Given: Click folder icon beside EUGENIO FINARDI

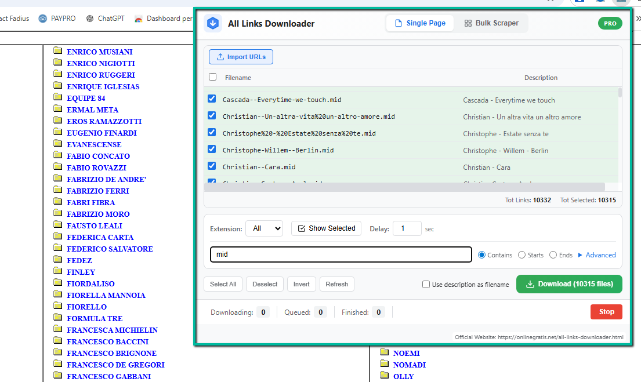Looking at the screenshot, I should (x=57, y=132).
